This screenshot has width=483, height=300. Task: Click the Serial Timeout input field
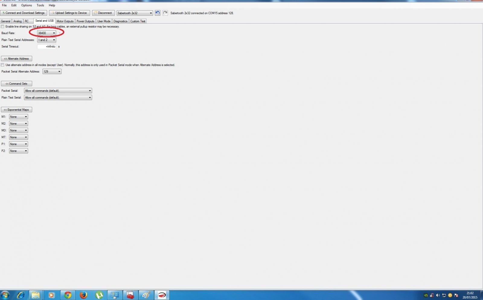pyautogui.click(x=46, y=46)
